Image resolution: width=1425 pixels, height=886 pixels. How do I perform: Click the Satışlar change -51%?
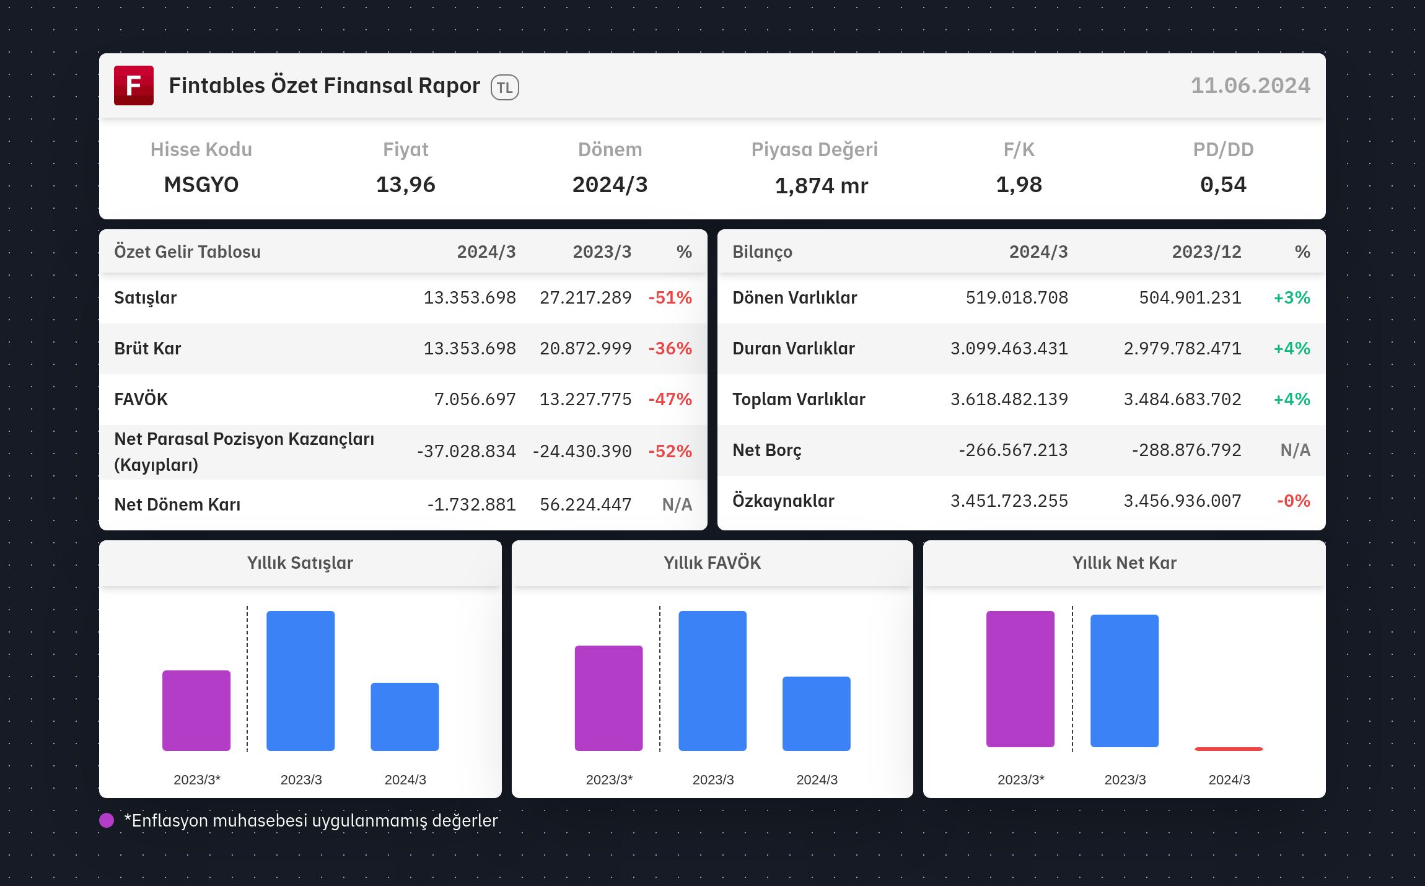[670, 298]
